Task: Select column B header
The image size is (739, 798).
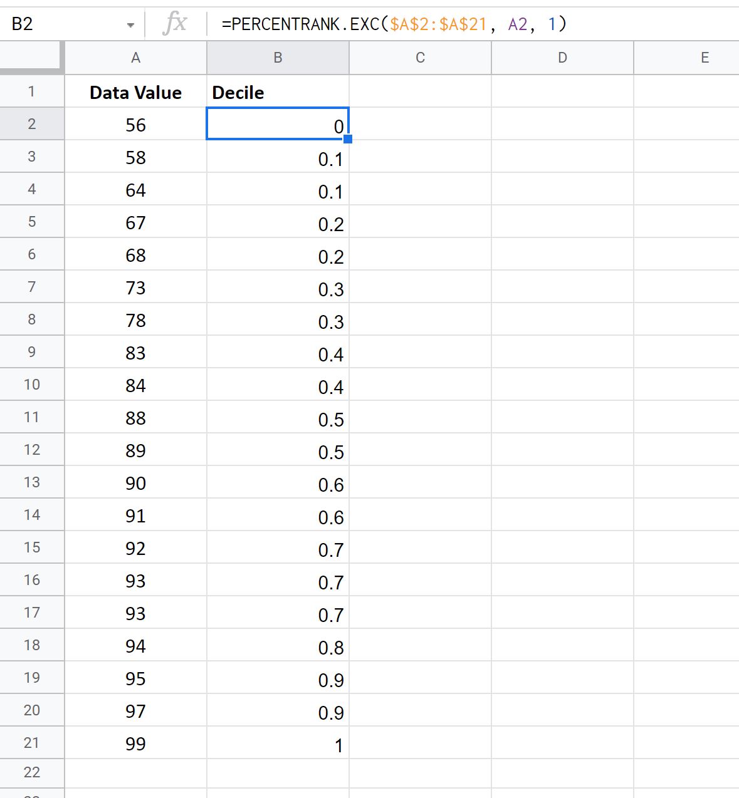Action: tap(278, 57)
